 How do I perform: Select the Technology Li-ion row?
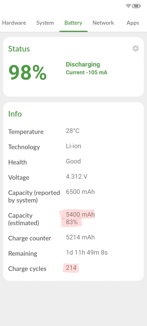73,147
